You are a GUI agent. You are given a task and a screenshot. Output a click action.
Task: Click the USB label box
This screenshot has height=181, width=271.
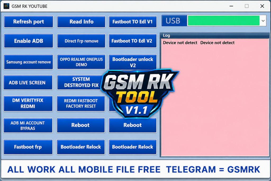174,21
